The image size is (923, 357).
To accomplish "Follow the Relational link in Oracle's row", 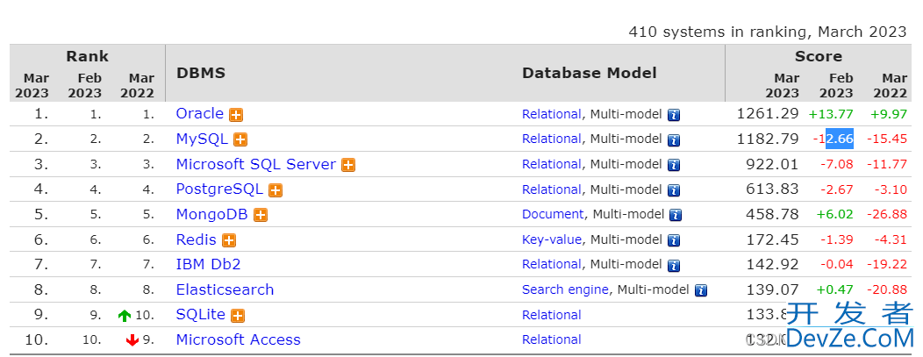I will 552,114.
